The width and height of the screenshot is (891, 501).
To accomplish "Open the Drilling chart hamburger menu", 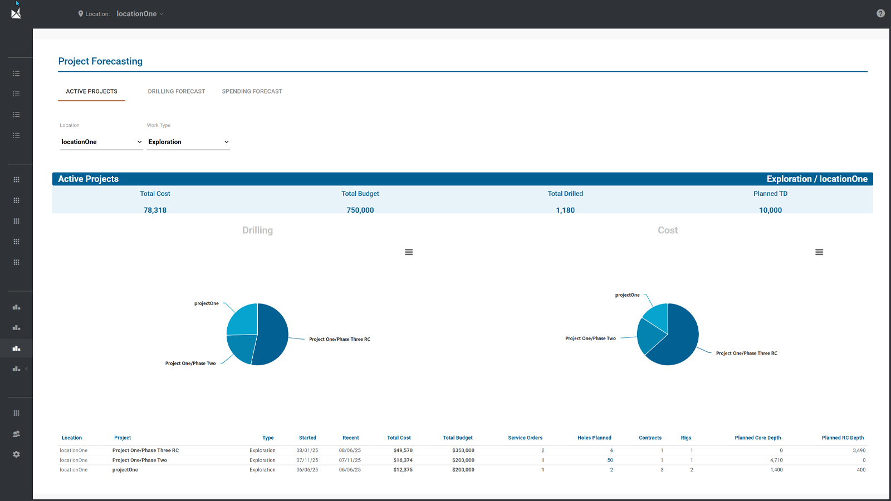I will pos(409,252).
